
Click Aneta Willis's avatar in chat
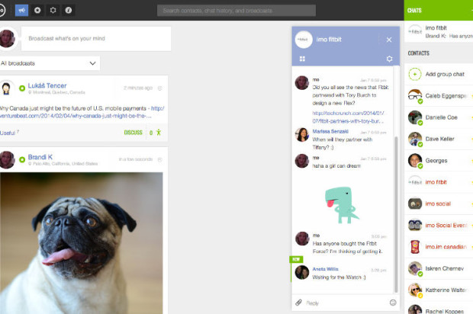[302, 272]
